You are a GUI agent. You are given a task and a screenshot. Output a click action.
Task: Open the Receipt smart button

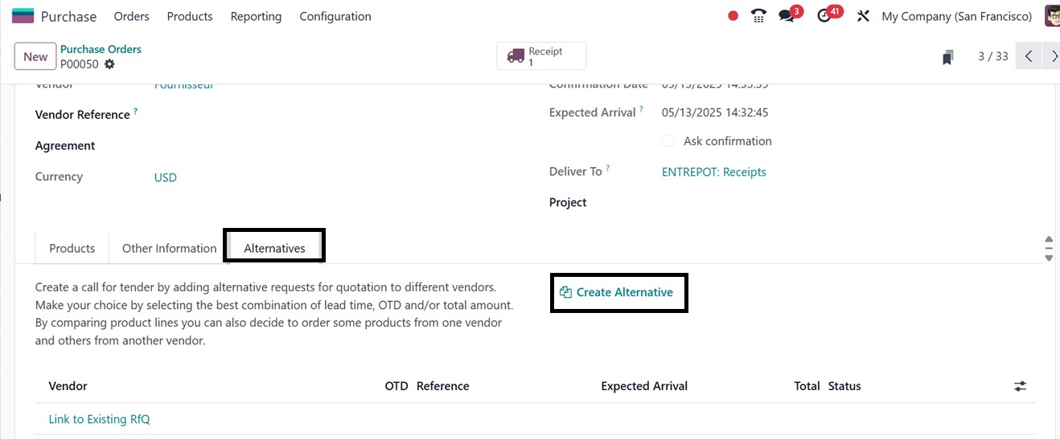[x=541, y=56]
